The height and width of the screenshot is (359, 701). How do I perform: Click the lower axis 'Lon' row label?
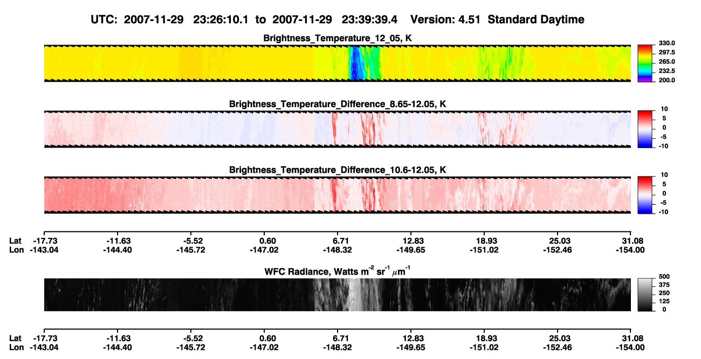pos(17,348)
